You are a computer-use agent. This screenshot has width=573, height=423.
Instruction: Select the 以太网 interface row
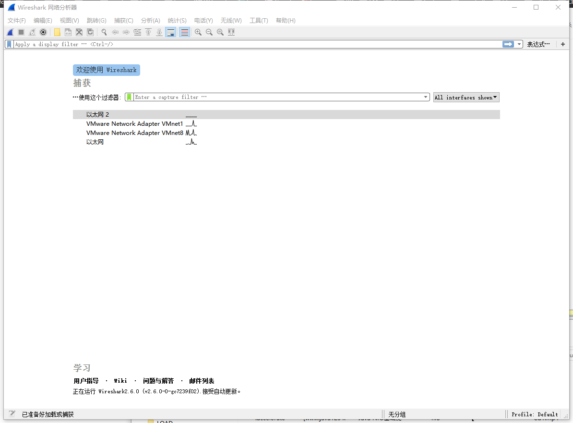coord(286,142)
